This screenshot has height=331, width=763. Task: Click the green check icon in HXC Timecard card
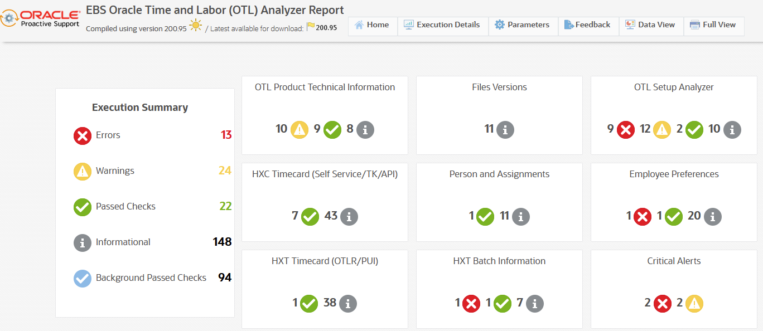(310, 217)
